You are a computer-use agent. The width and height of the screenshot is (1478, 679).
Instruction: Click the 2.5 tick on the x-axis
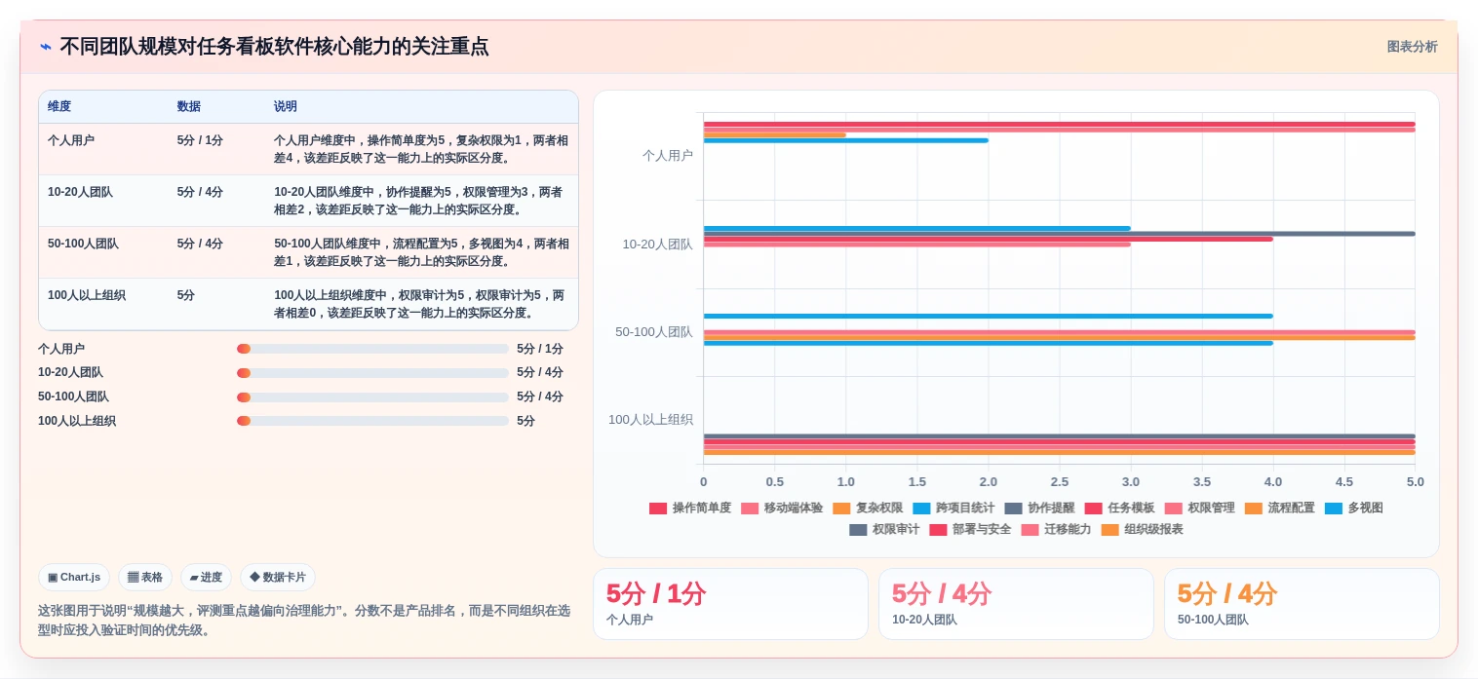[x=1059, y=481]
